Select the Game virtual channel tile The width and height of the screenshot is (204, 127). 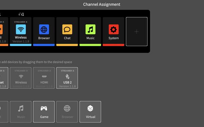(x=44, y=112)
